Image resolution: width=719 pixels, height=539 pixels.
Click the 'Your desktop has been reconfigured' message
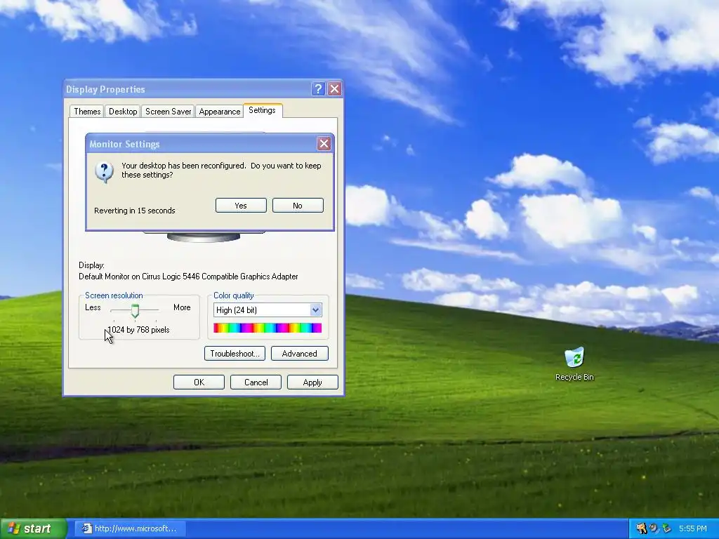221,170
